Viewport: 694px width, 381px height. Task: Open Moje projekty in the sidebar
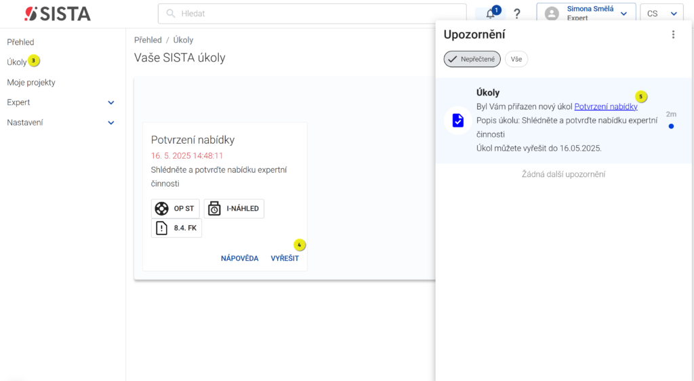coord(31,82)
